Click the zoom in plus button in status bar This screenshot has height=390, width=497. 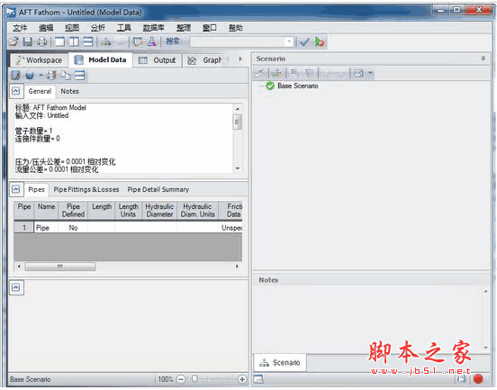[242, 379]
